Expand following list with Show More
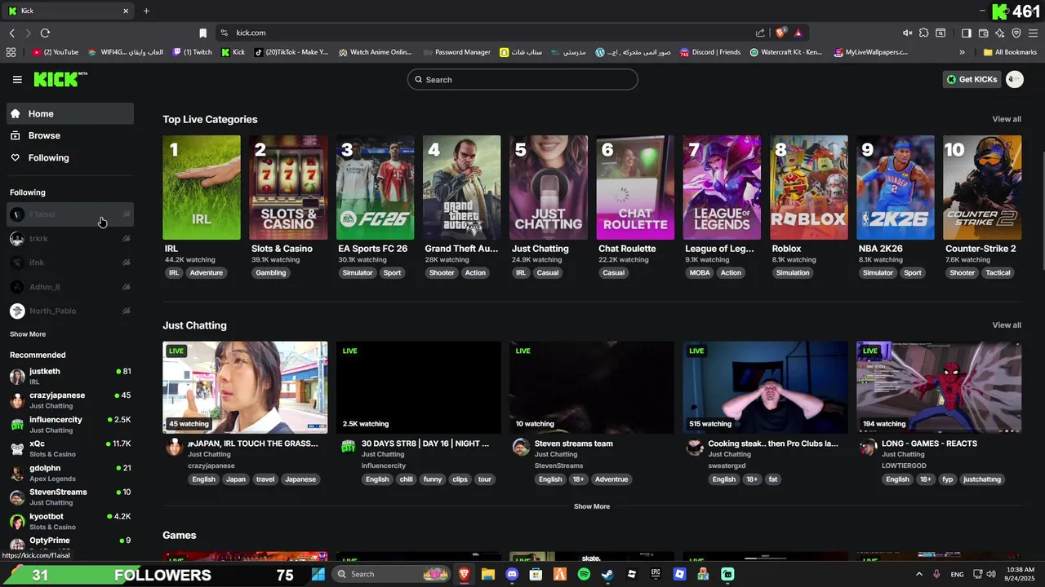Screen dimensions: 1045x587 point(28,334)
